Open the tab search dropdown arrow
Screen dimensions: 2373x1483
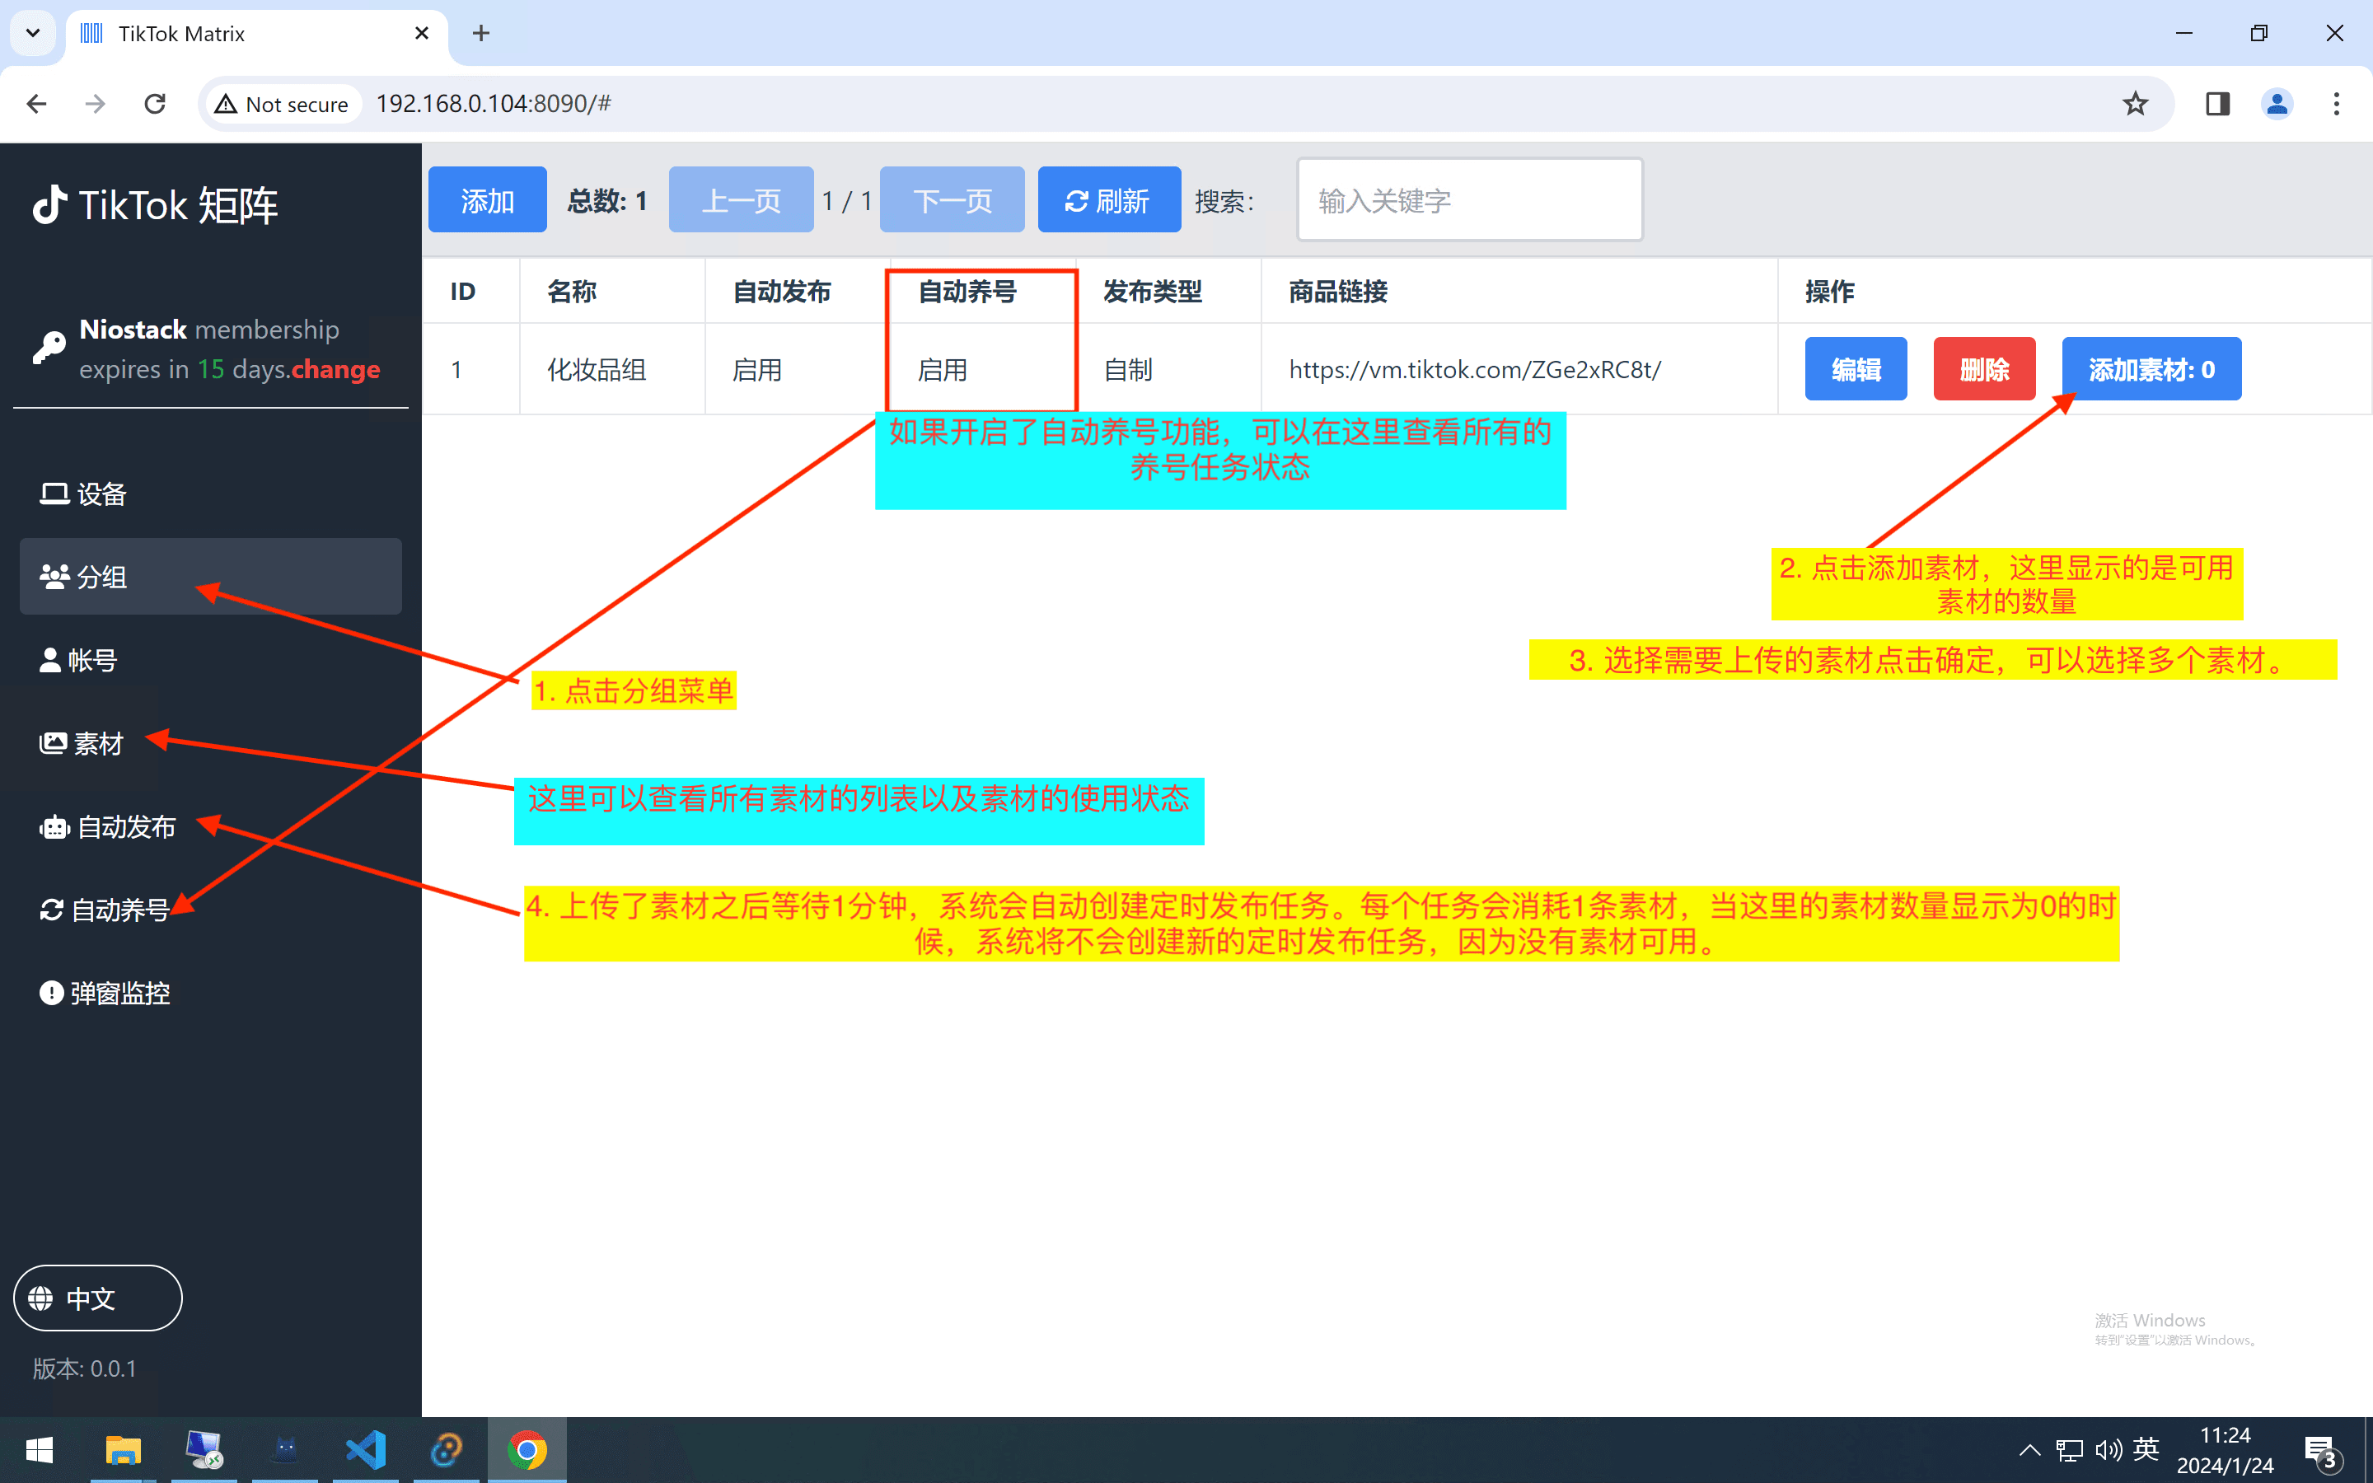click(x=32, y=33)
